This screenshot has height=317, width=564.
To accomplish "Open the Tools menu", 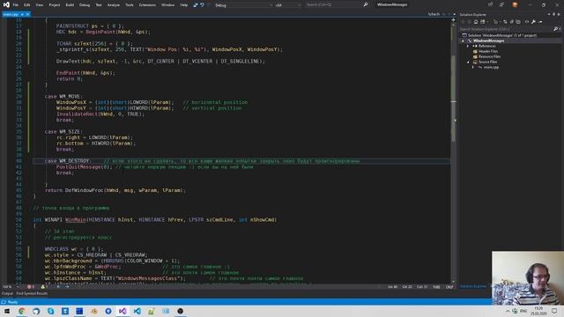I will [130, 5].
